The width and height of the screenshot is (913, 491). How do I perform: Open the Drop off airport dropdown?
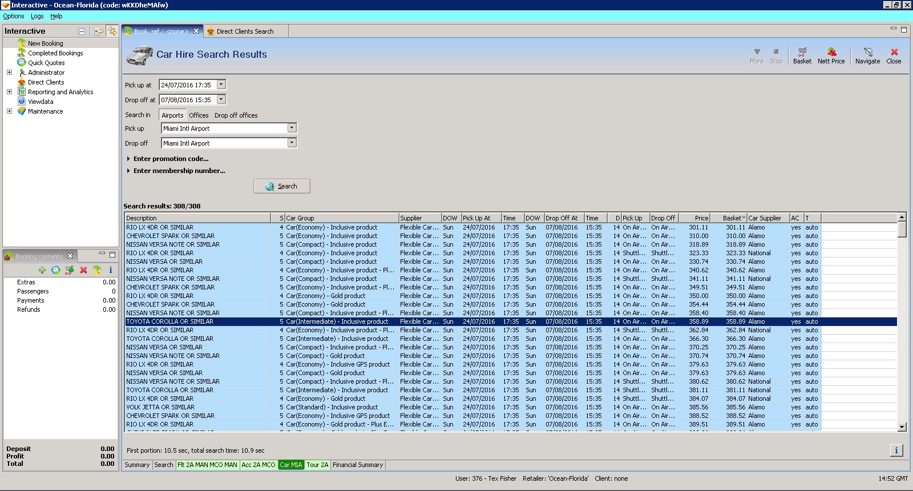tap(292, 143)
